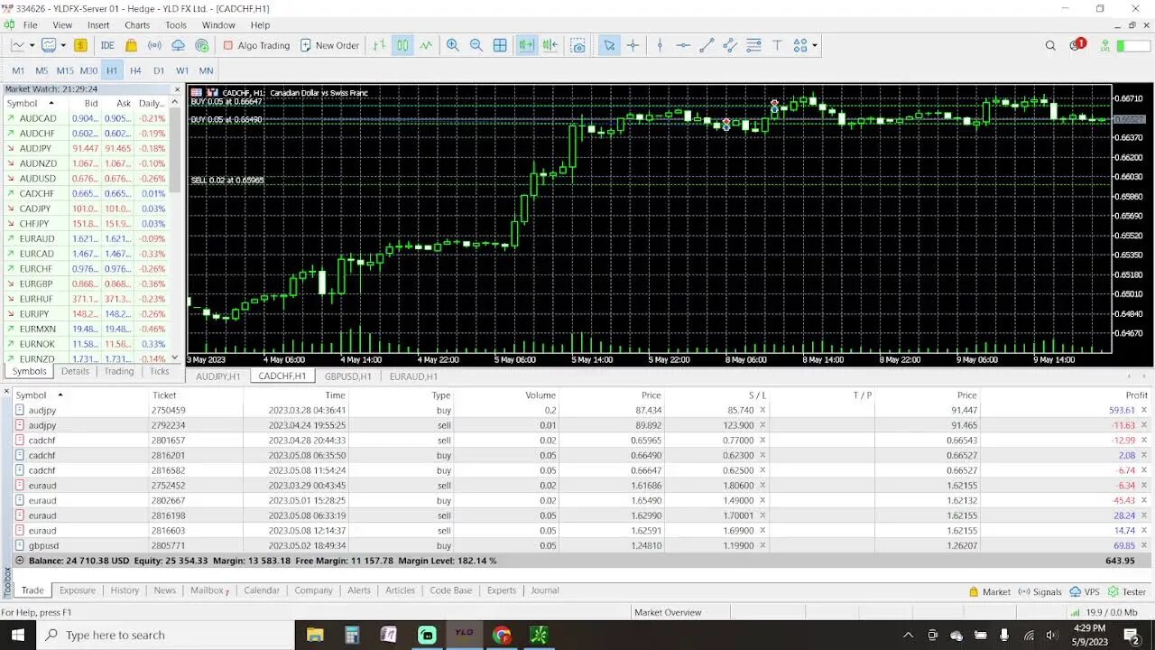The width and height of the screenshot is (1155, 650).
Task: Switch chart to candlesticks style
Action: tap(402, 45)
